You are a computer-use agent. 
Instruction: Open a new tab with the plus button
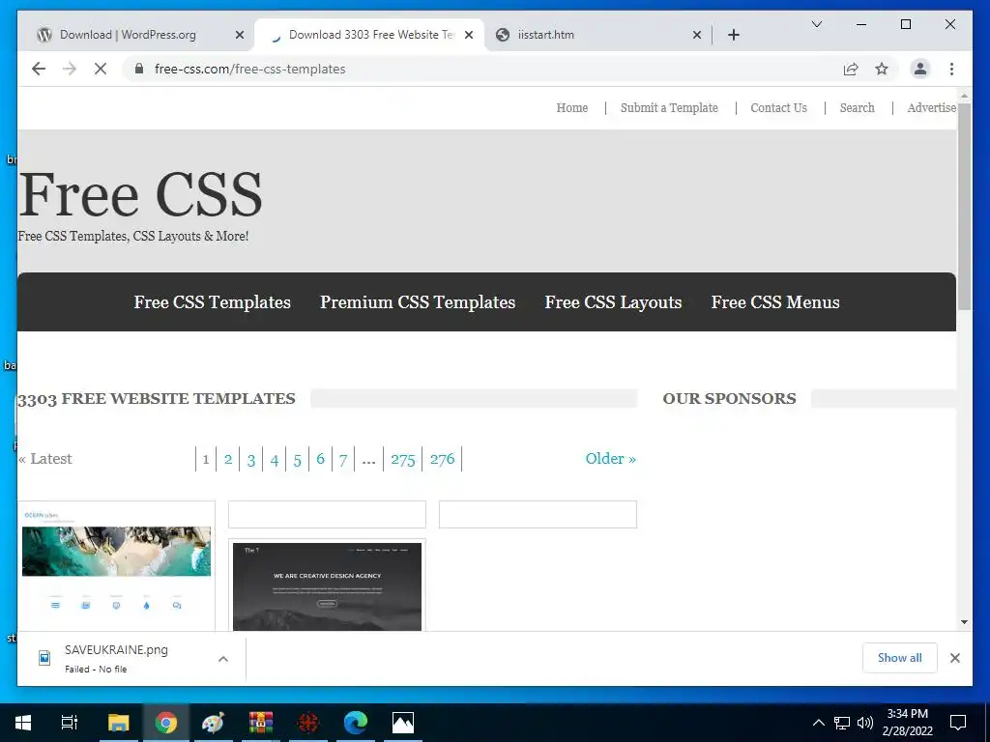pyautogui.click(x=734, y=35)
